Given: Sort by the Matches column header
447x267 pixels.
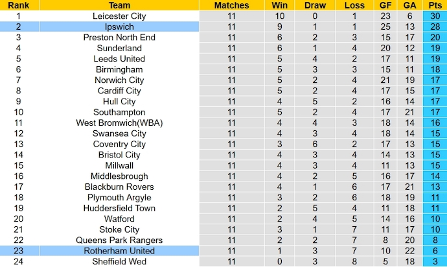Looking at the screenshot, I should [231, 5].
